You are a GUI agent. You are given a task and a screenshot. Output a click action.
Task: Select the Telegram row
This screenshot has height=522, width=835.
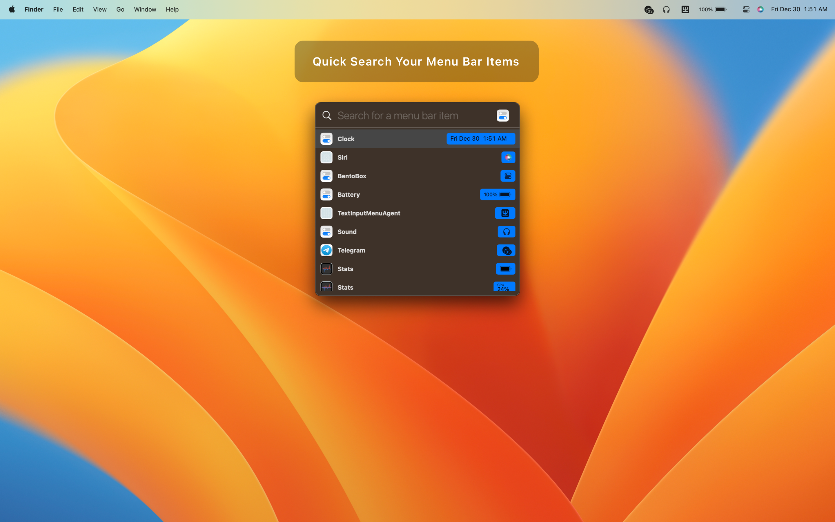coord(417,251)
